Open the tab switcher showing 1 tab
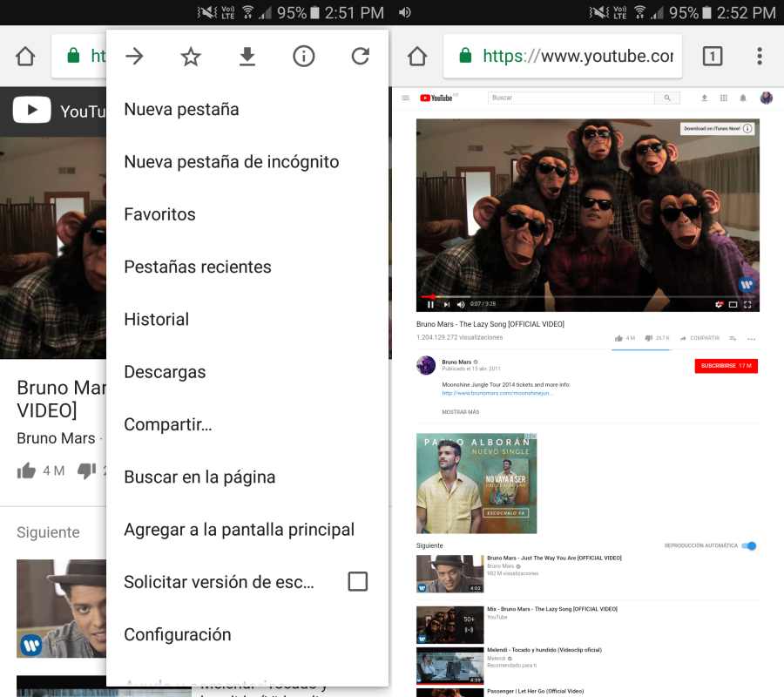This screenshot has width=784, height=697. (712, 56)
